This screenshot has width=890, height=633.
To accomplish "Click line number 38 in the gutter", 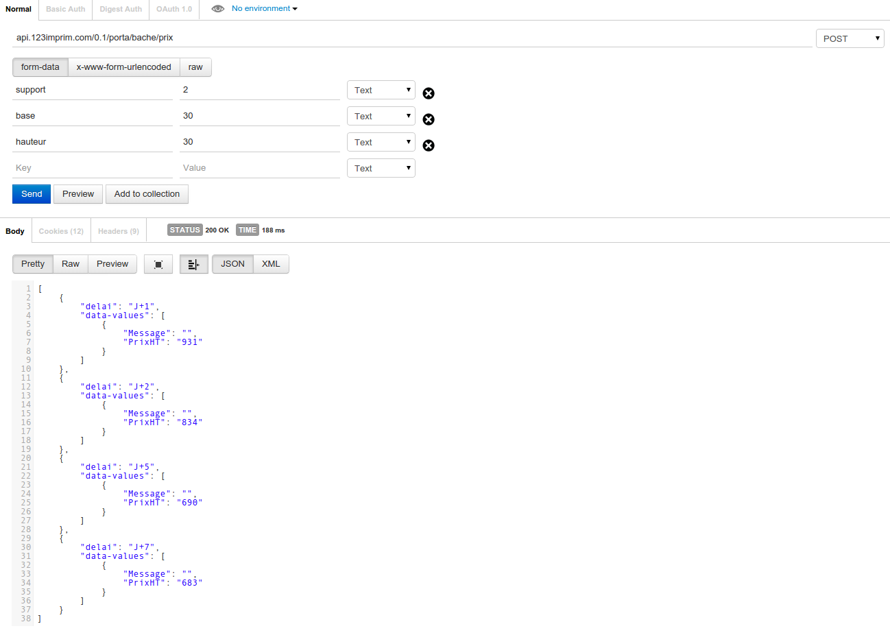I will (27, 619).
